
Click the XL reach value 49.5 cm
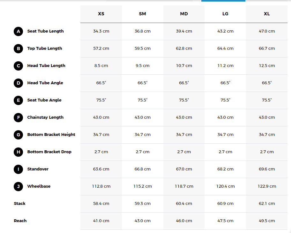(267, 221)
